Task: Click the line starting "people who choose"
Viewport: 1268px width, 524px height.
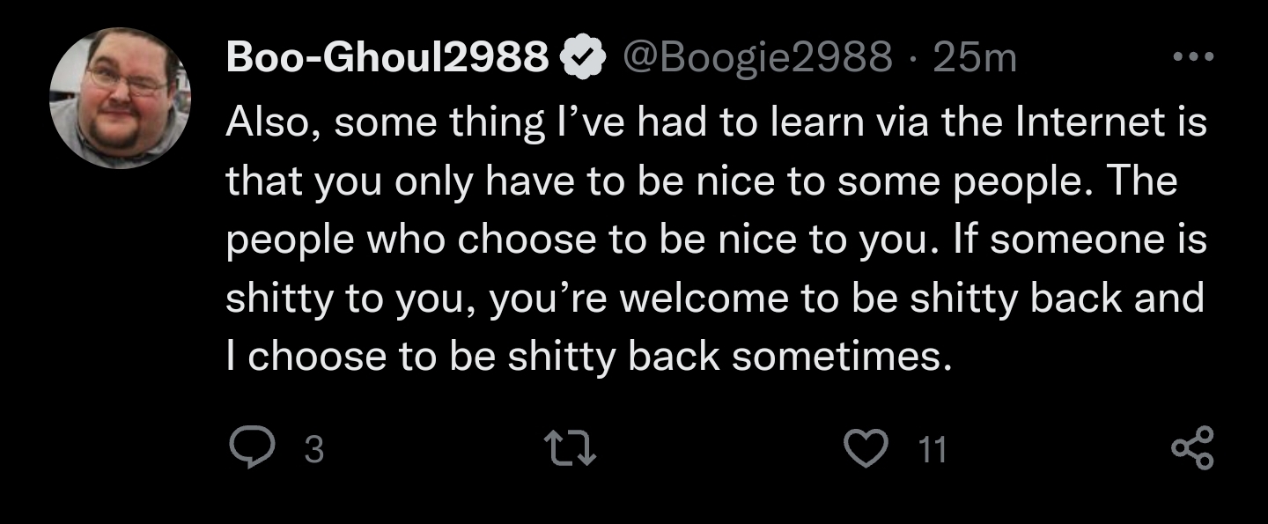Action: pyautogui.click(x=715, y=240)
